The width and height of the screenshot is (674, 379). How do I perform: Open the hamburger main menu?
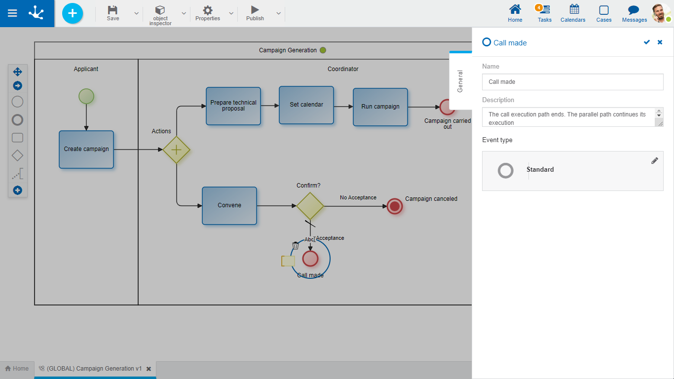click(12, 13)
